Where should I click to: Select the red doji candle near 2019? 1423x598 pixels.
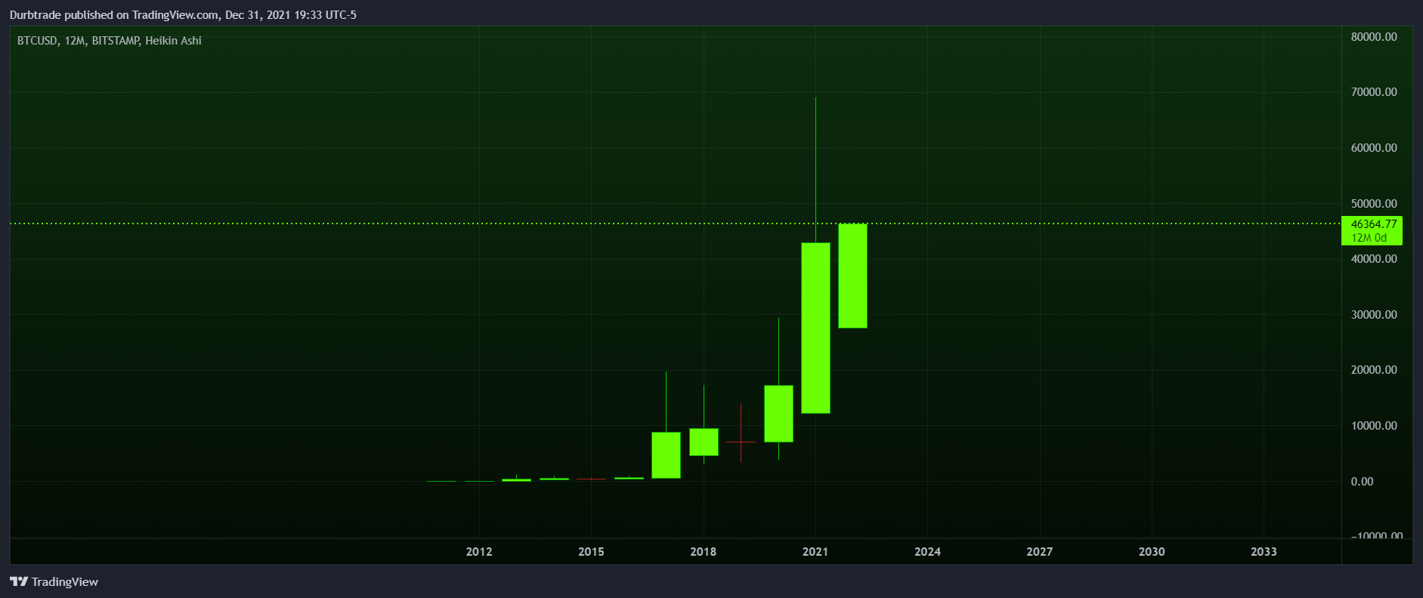(x=741, y=442)
